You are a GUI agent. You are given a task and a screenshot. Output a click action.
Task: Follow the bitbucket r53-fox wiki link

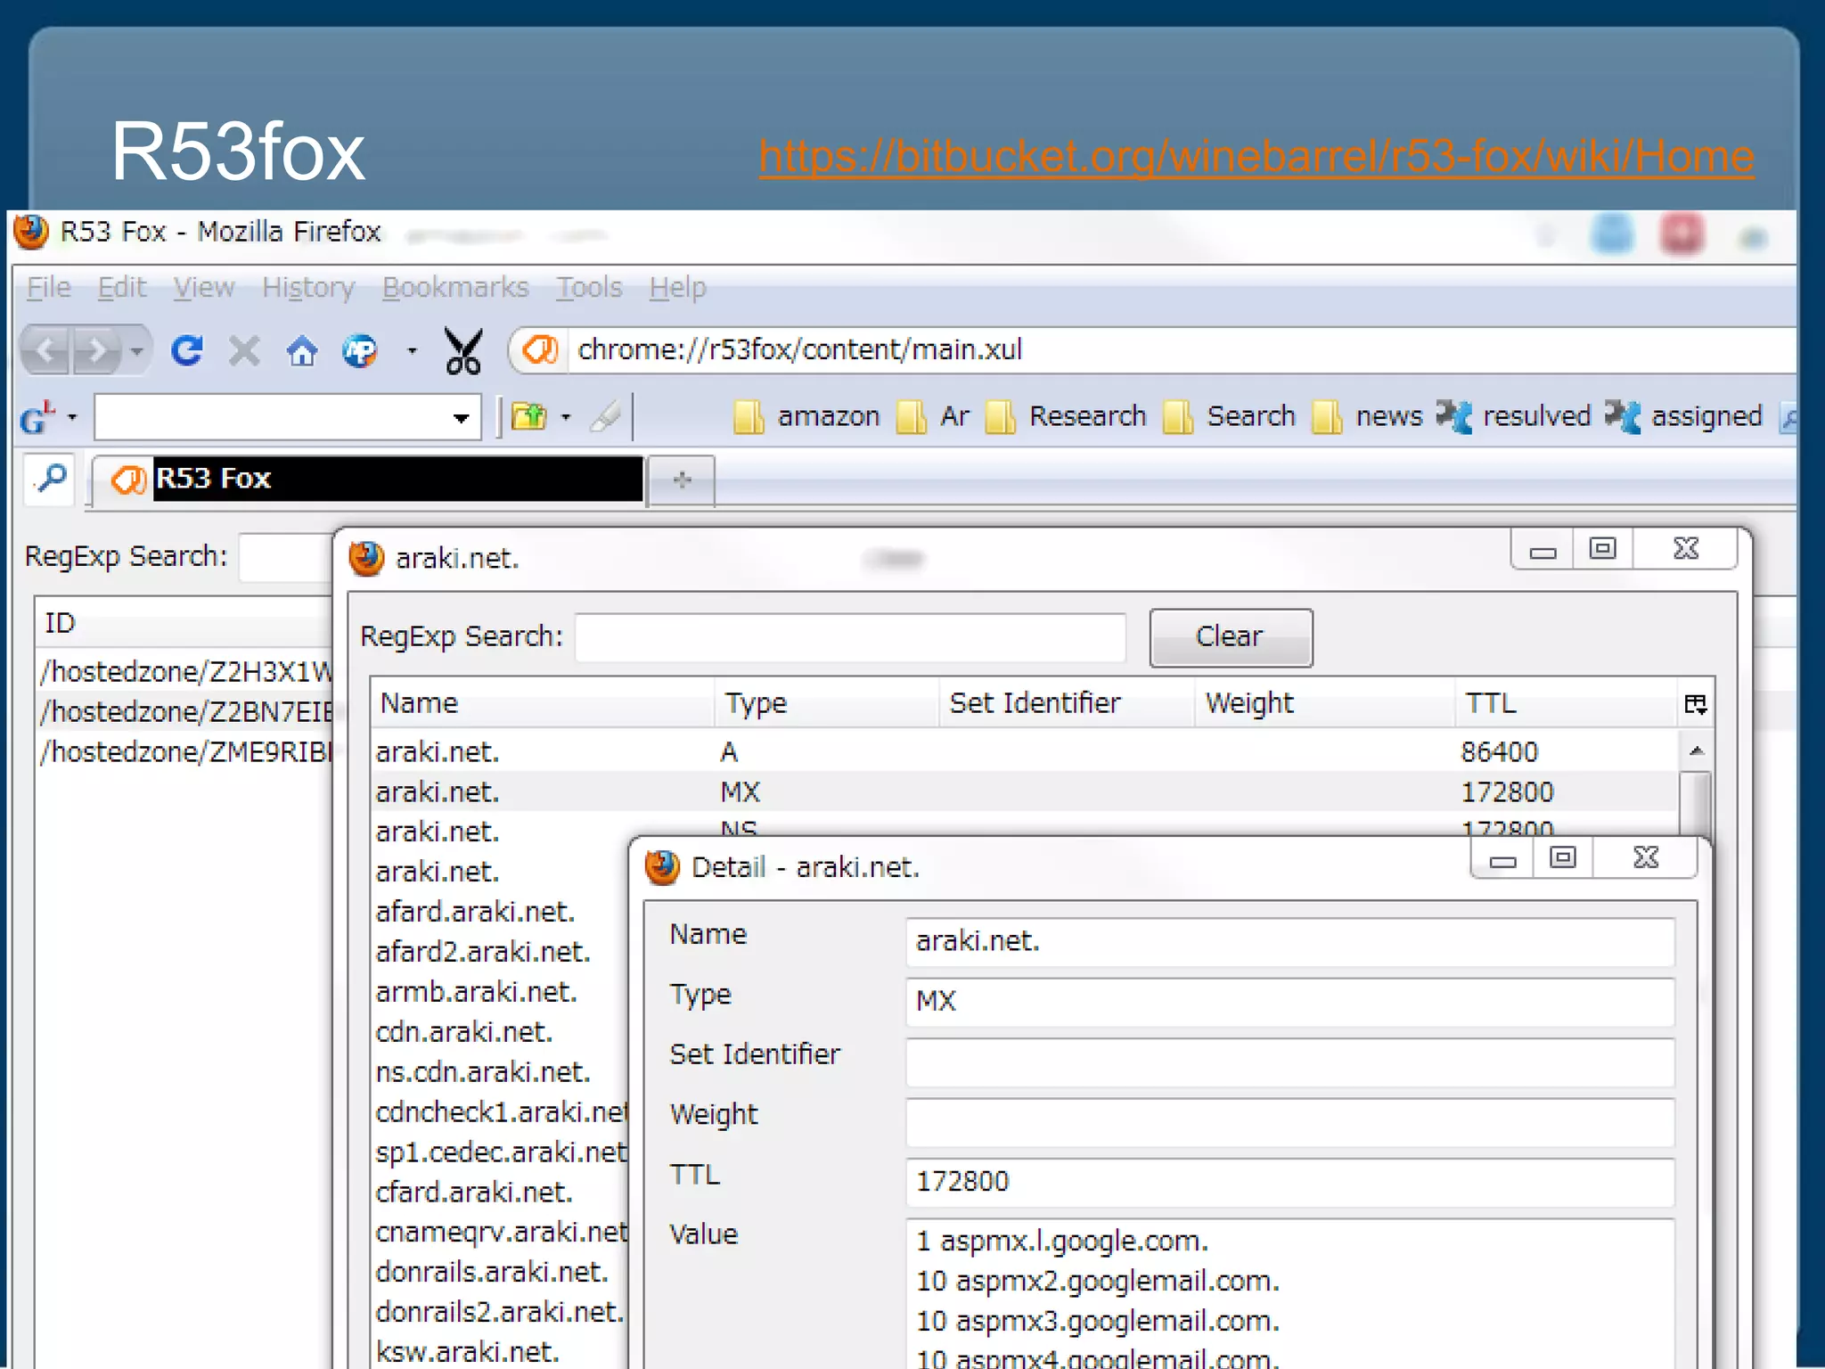pos(1256,157)
